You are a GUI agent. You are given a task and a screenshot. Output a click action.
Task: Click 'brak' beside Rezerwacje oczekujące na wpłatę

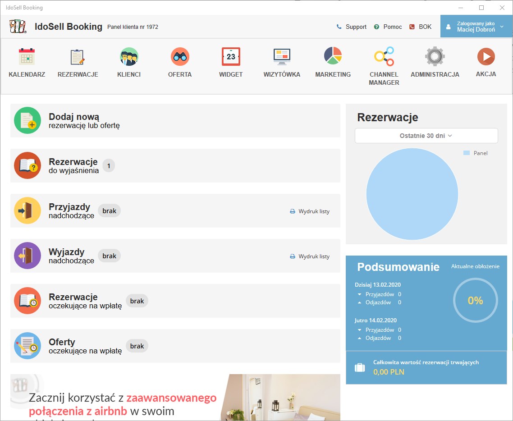pos(137,301)
